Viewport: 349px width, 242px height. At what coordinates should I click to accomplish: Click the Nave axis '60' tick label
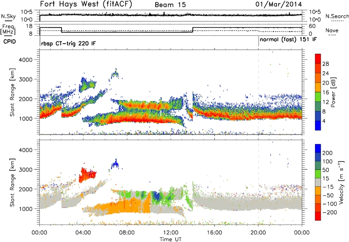312,26
